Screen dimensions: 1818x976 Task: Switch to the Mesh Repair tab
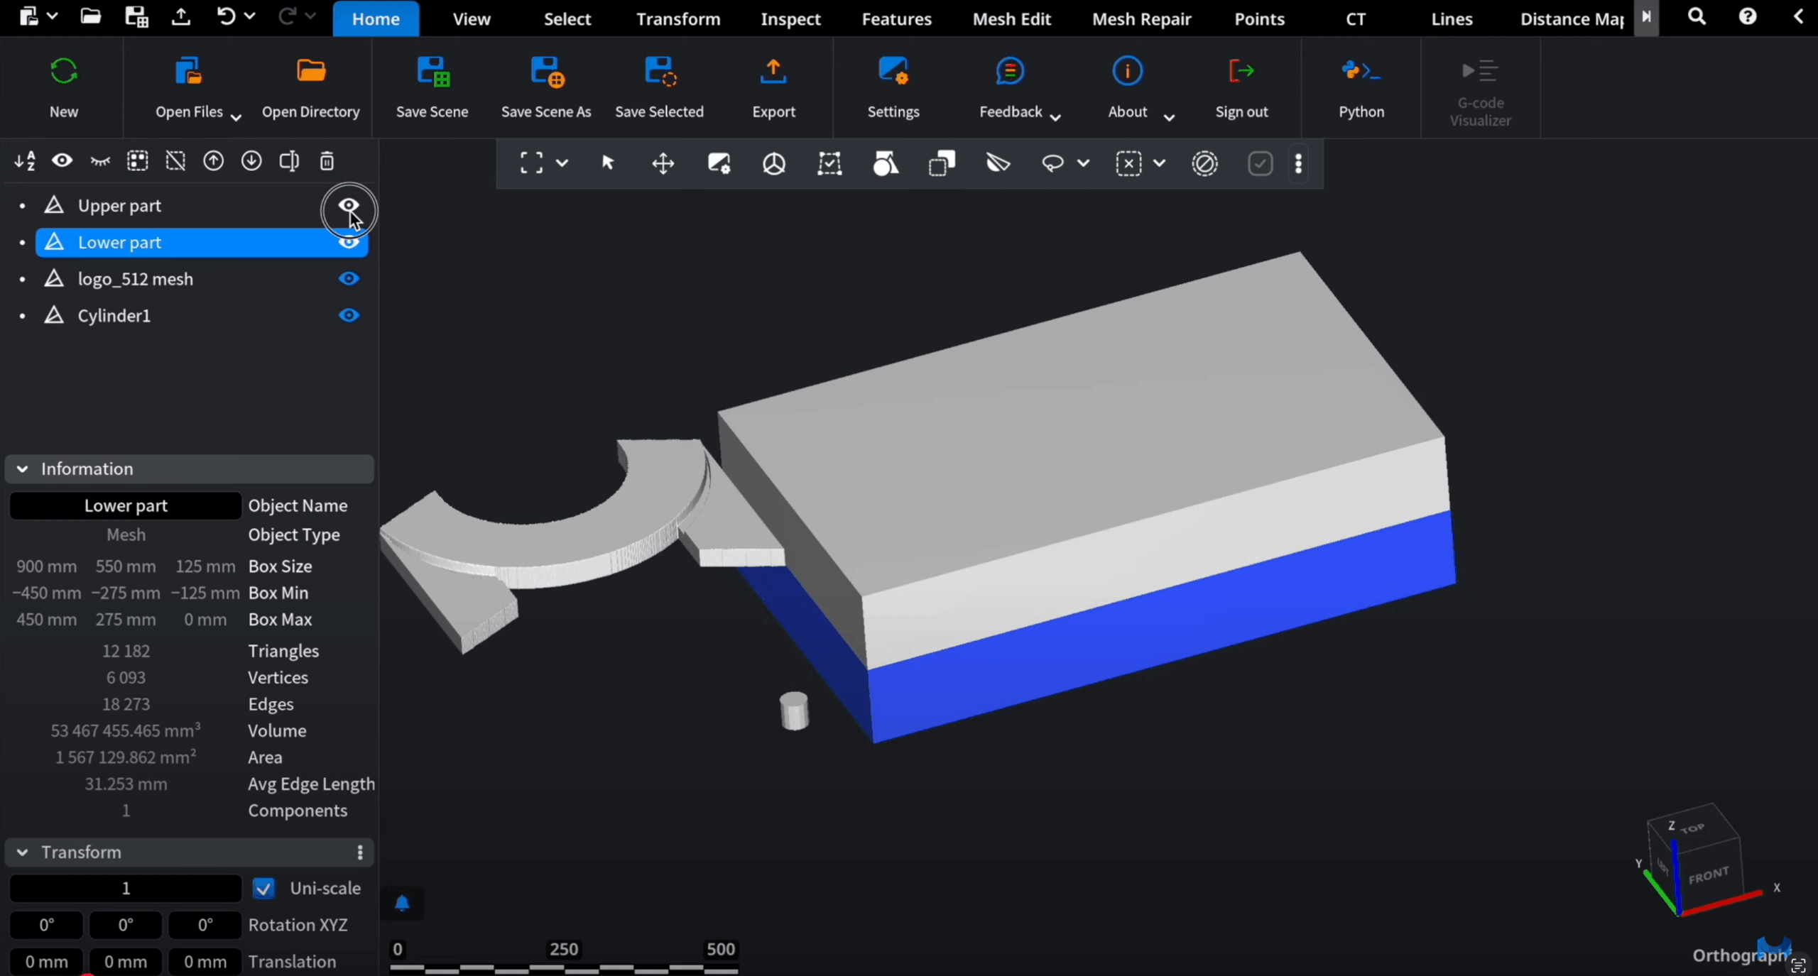[1141, 19]
